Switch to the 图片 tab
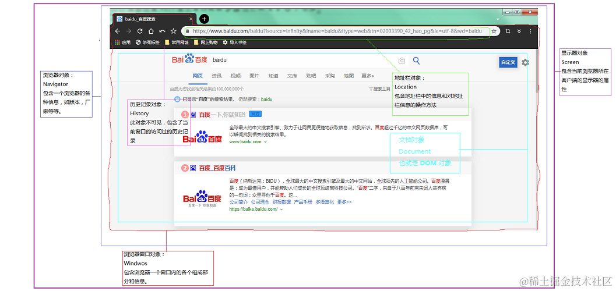Screen dimensions: 616x291 (x=254, y=76)
